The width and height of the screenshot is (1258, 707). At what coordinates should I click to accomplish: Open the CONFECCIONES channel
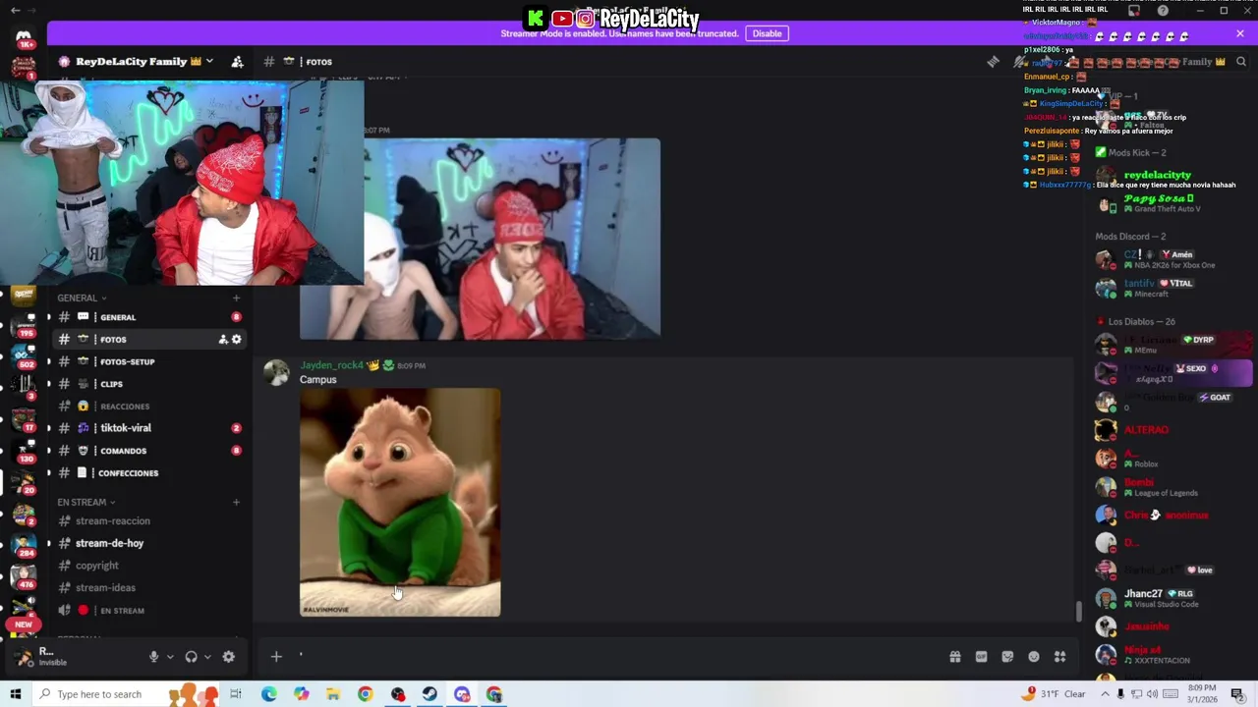[x=147, y=472]
